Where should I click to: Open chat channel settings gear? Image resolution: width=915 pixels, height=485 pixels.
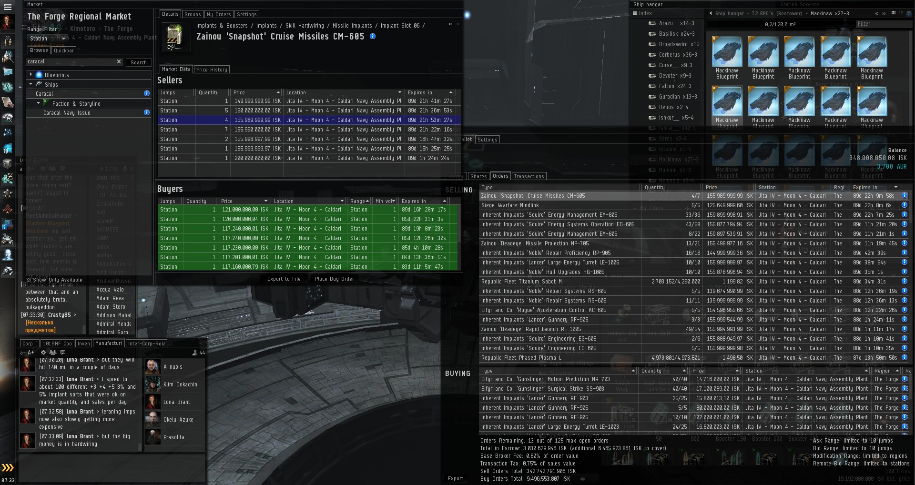click(43, 353)
